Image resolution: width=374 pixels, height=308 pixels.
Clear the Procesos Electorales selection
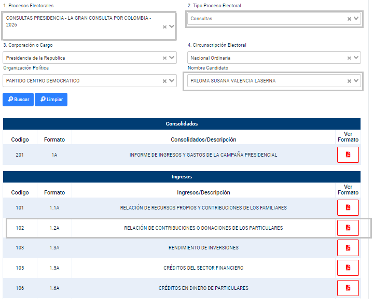(164, 27)
